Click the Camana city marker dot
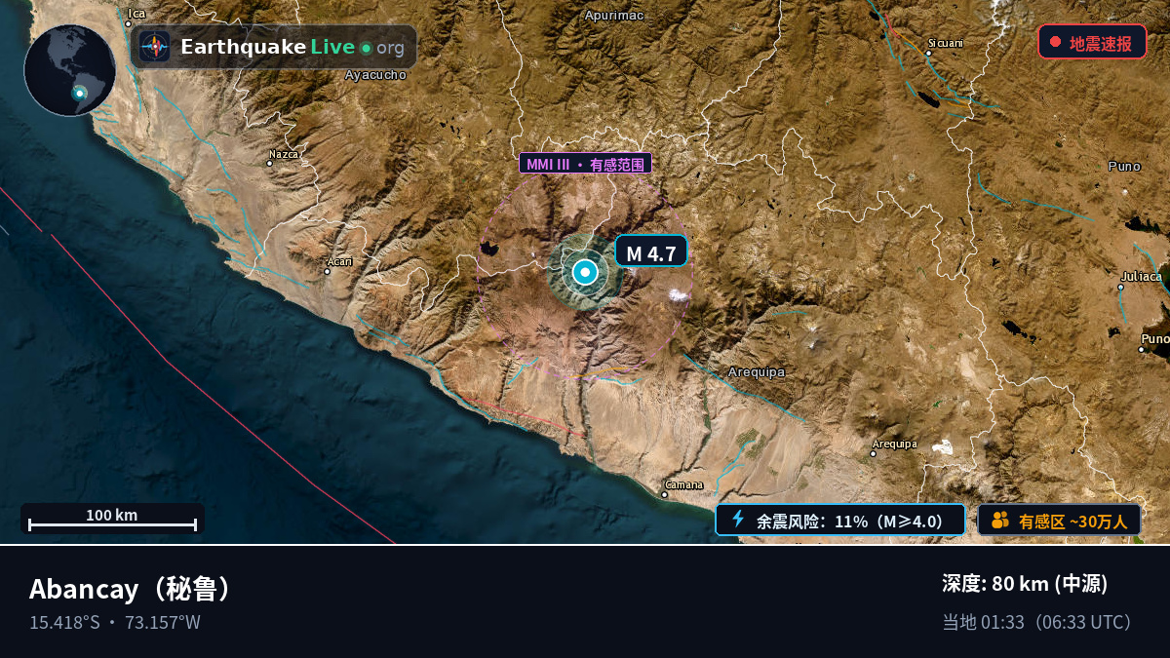 665,494
